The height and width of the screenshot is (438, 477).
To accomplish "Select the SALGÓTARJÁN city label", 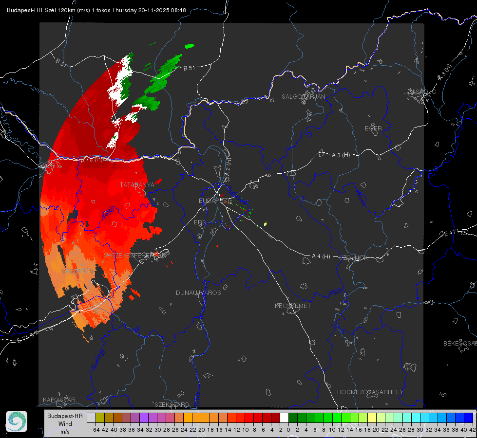I will (x=303, y=97).
